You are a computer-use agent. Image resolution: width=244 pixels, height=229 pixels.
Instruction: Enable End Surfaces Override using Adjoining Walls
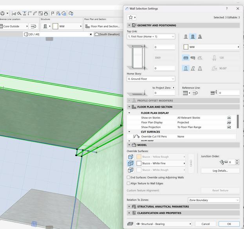(x=128, y=177)
